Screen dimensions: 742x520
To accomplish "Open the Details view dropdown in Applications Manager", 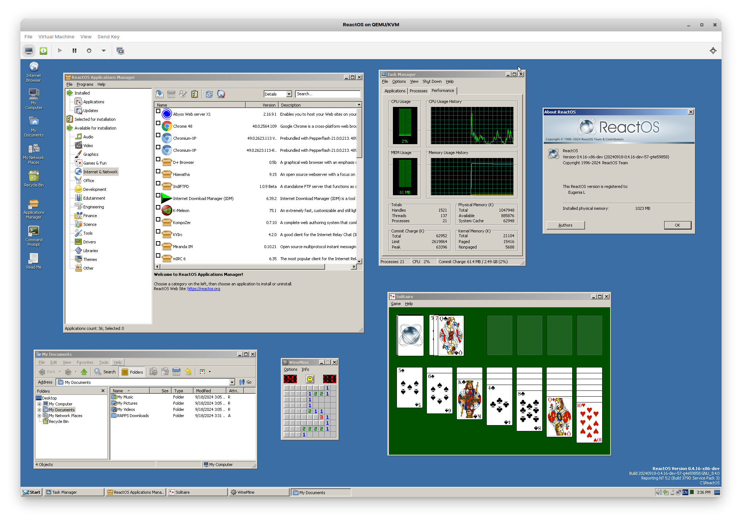I will 289,94.
